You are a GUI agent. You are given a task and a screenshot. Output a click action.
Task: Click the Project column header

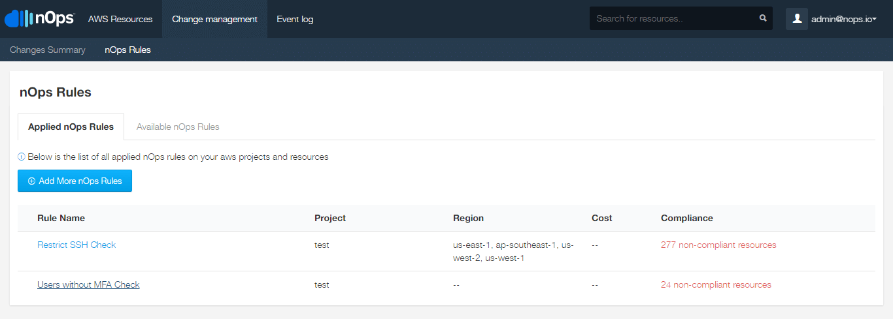tap(330, 218)
